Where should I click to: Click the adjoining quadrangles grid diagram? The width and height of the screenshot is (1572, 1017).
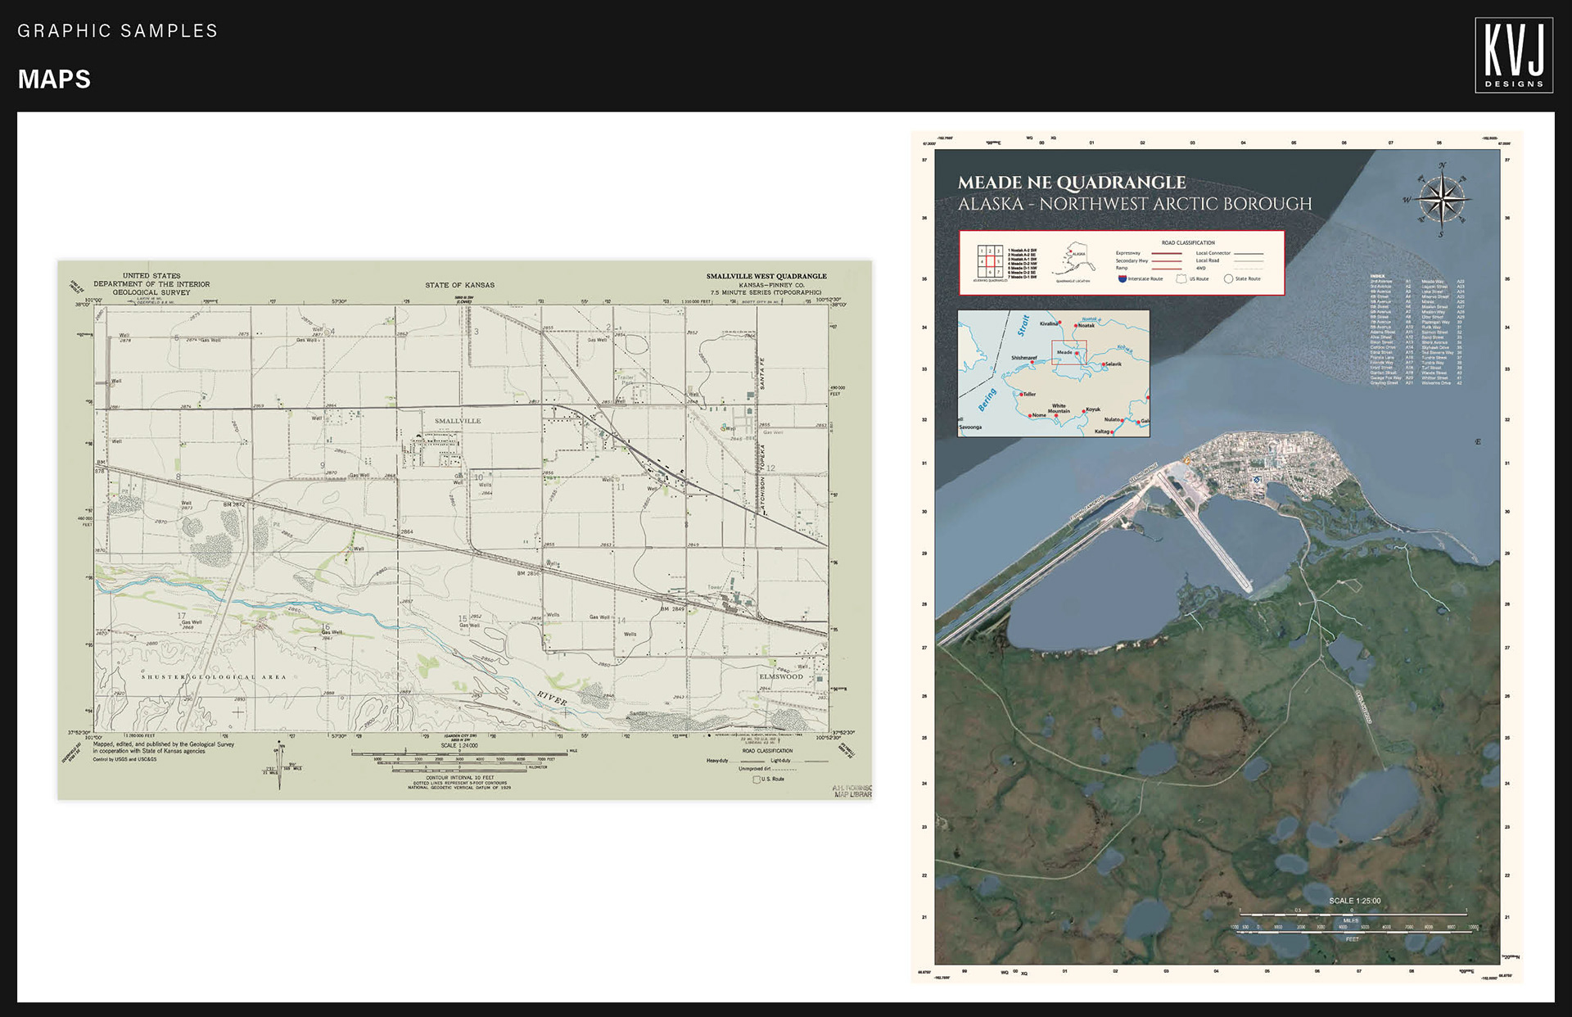coord(990,261)
